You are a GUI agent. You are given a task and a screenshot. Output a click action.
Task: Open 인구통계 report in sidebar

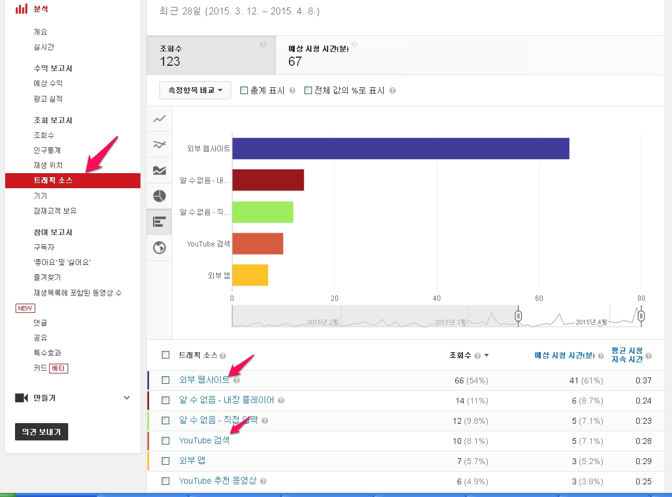pos(47,150)
